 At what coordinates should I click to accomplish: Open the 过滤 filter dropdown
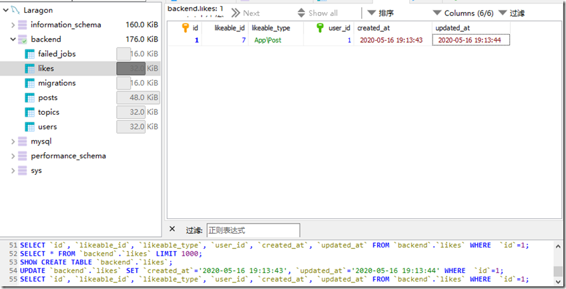pos(511,13)
